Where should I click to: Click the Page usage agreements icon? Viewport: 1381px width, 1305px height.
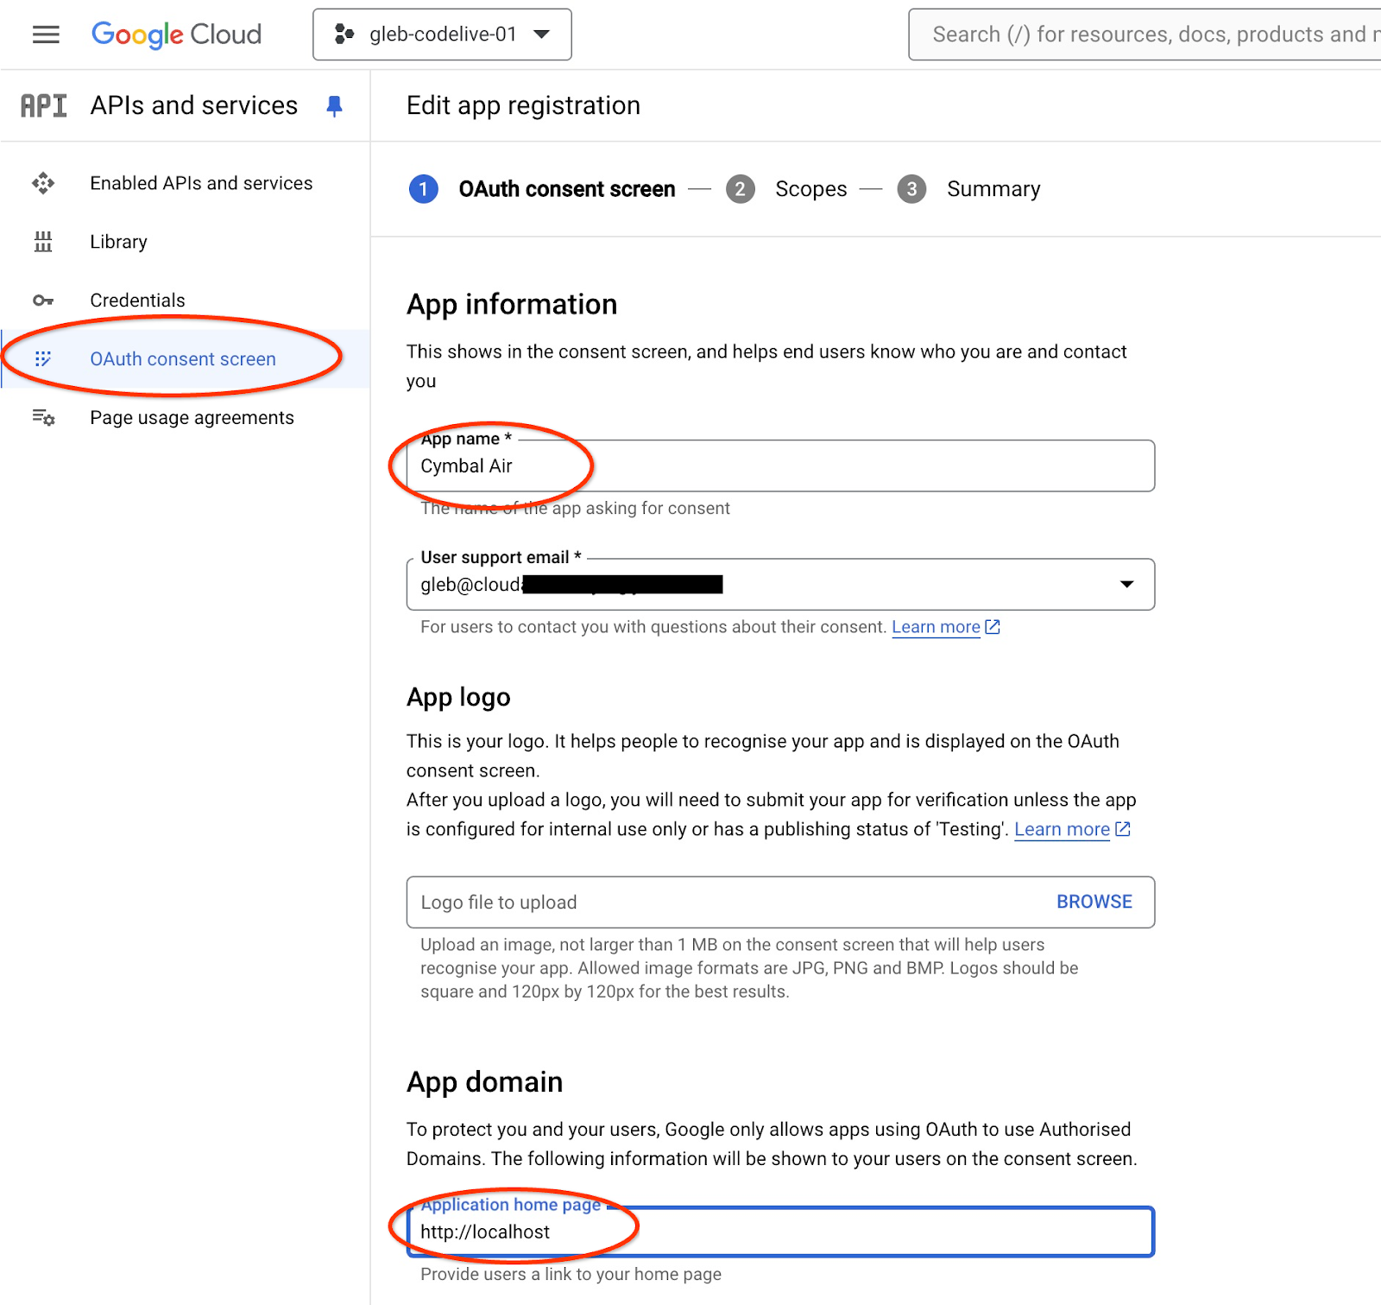tap(43, 418)
